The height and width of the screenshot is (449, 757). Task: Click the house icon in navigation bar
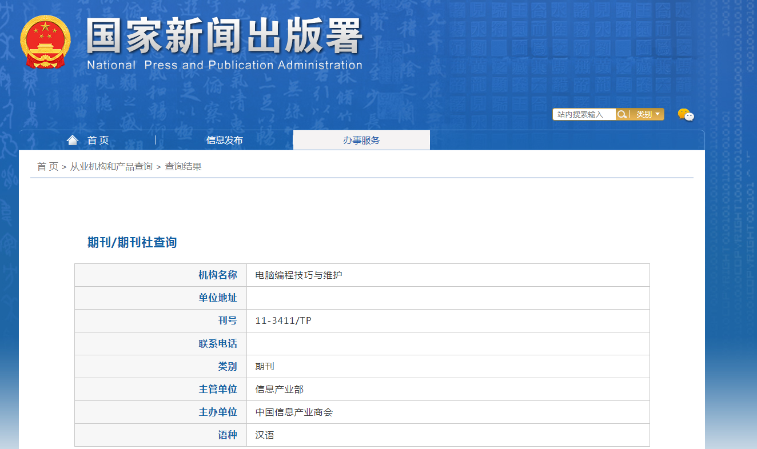72,140
